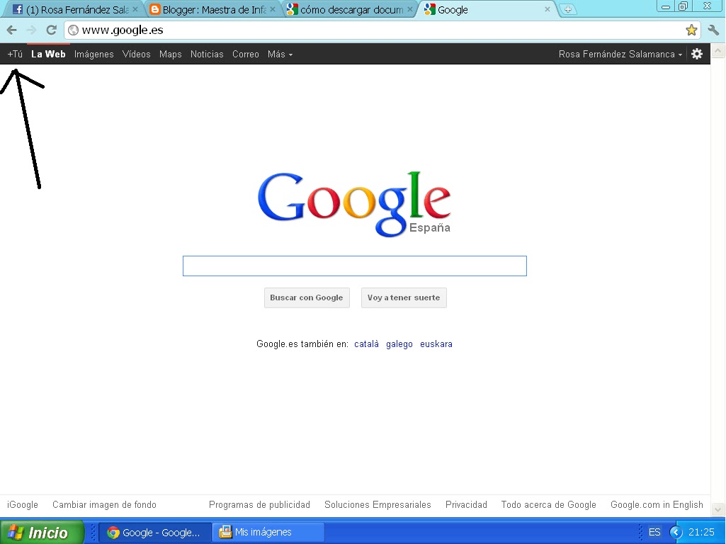This screenshot has width=726, height=544.
Task: Open Imágenes search
Action: 94,54
